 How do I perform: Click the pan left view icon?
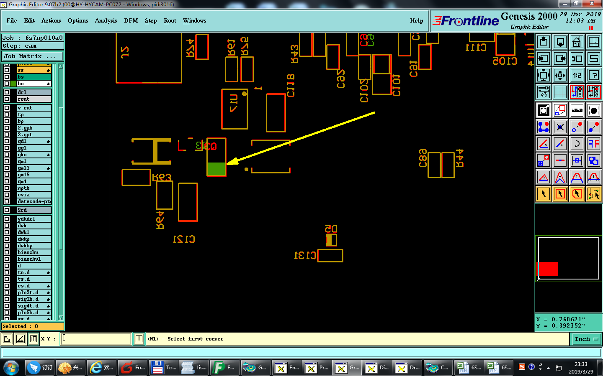pos(544,58)
